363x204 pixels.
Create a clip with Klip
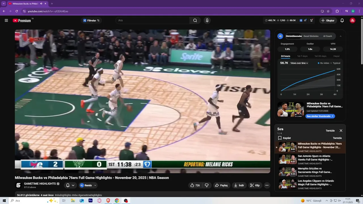pos(255,185)
